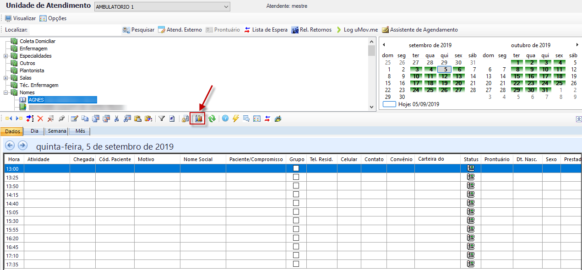Click the books icon highlighted in toolbar
Screen dimensions: 582x270
tap(198, 119)
